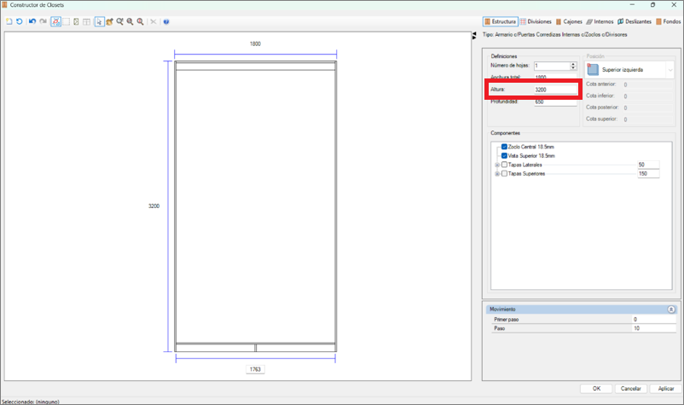684x405 pixels.
Task: Expand the Tapas Laterales tree node
Action: click(497, 165)
